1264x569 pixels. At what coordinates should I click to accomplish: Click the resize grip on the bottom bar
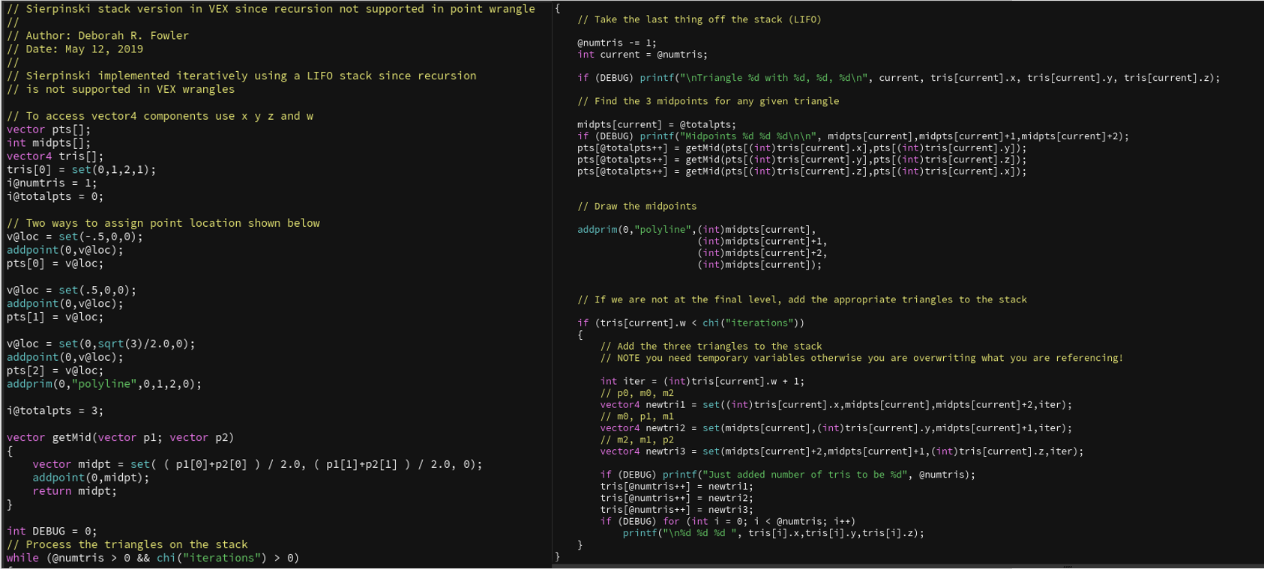1067,566
